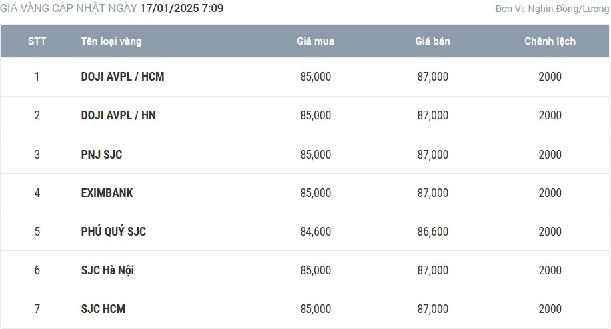This screenshot has width=611, height=329.
Task: Click PHÚ QUÝ SJC buy price 84,600
Action: click(x=315, y=232)
